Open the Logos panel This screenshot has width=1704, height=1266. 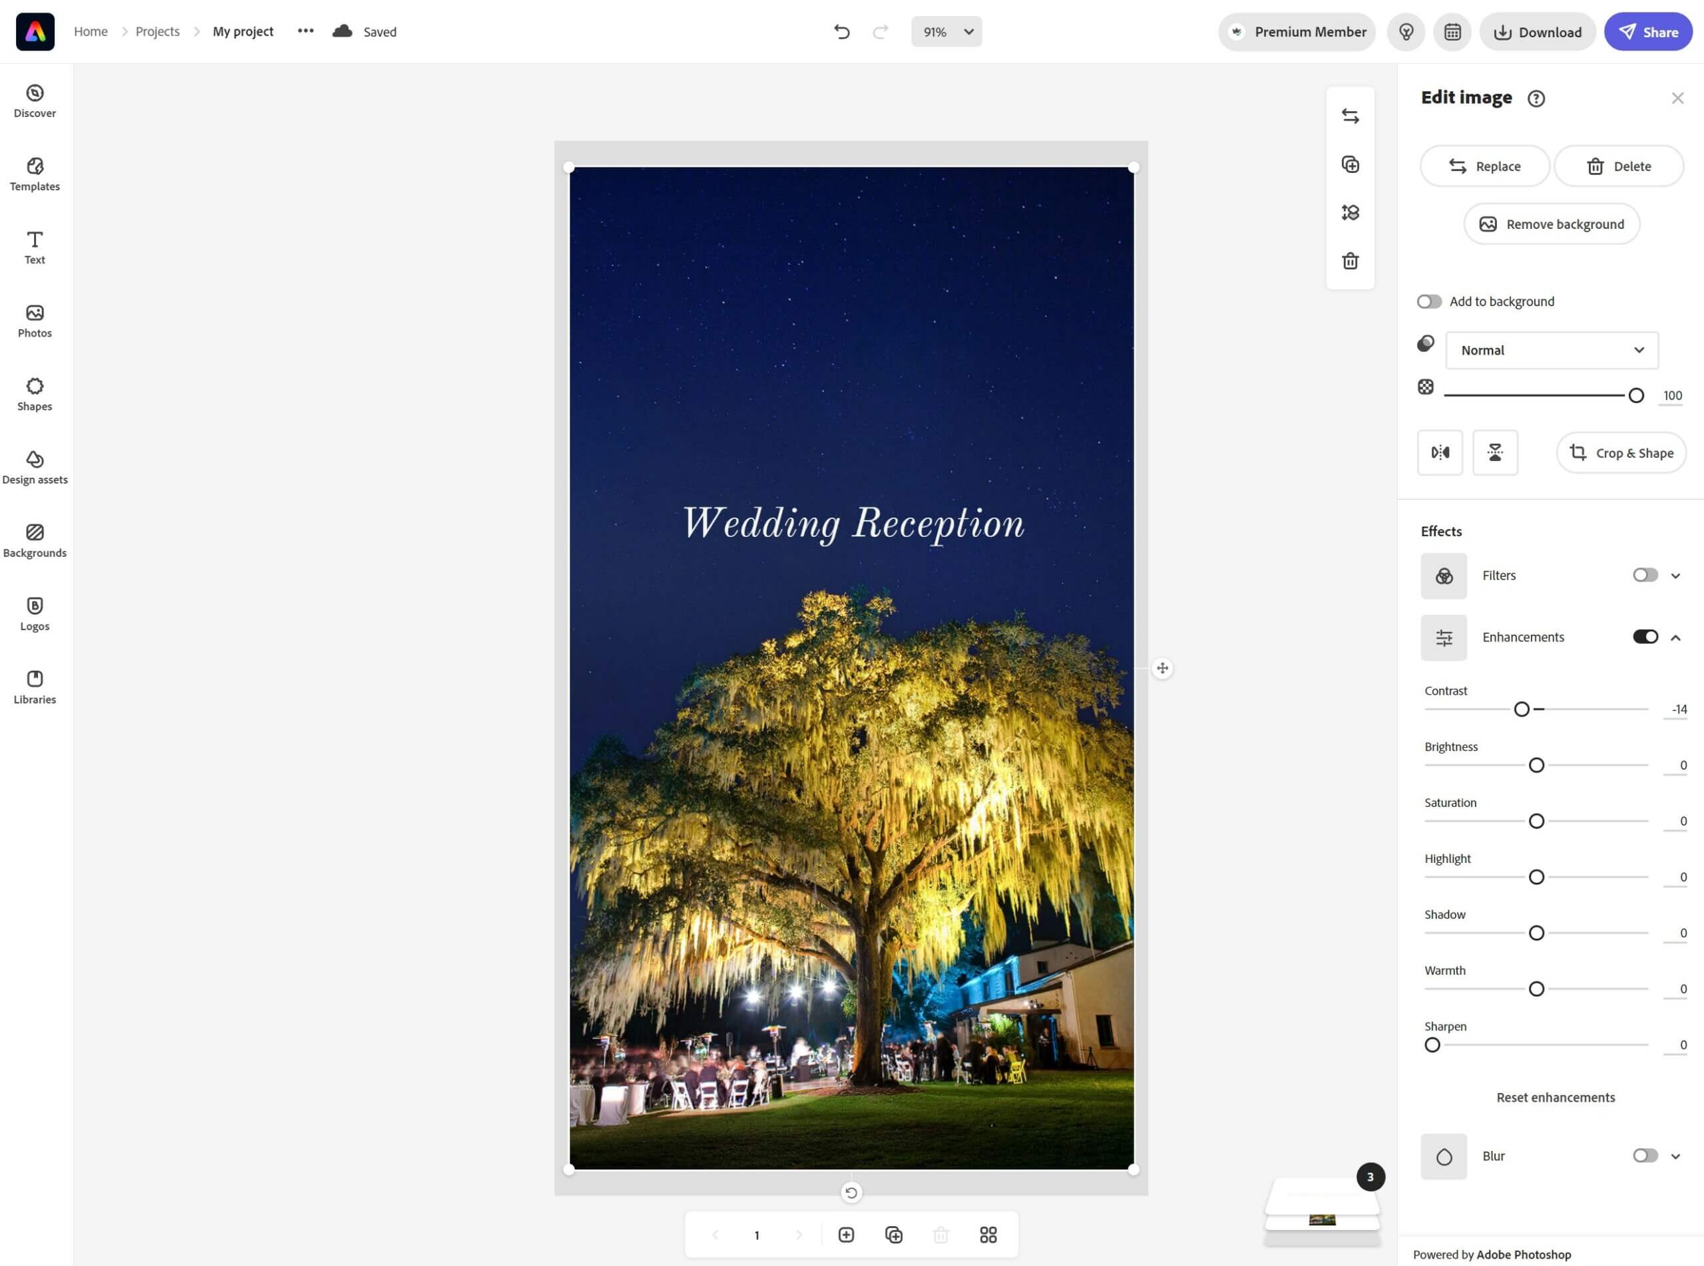pyautogui.click(x=35, y=614)
